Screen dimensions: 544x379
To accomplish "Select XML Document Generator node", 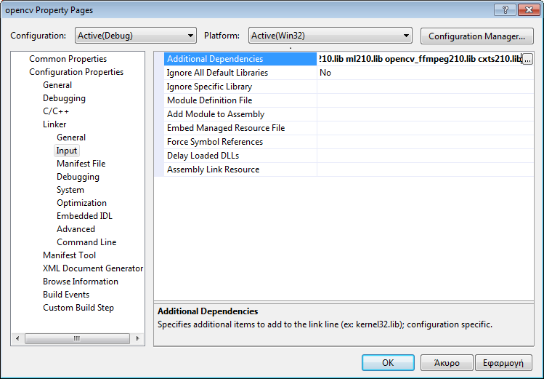I will pyautogui.click(x=93, y=268).
